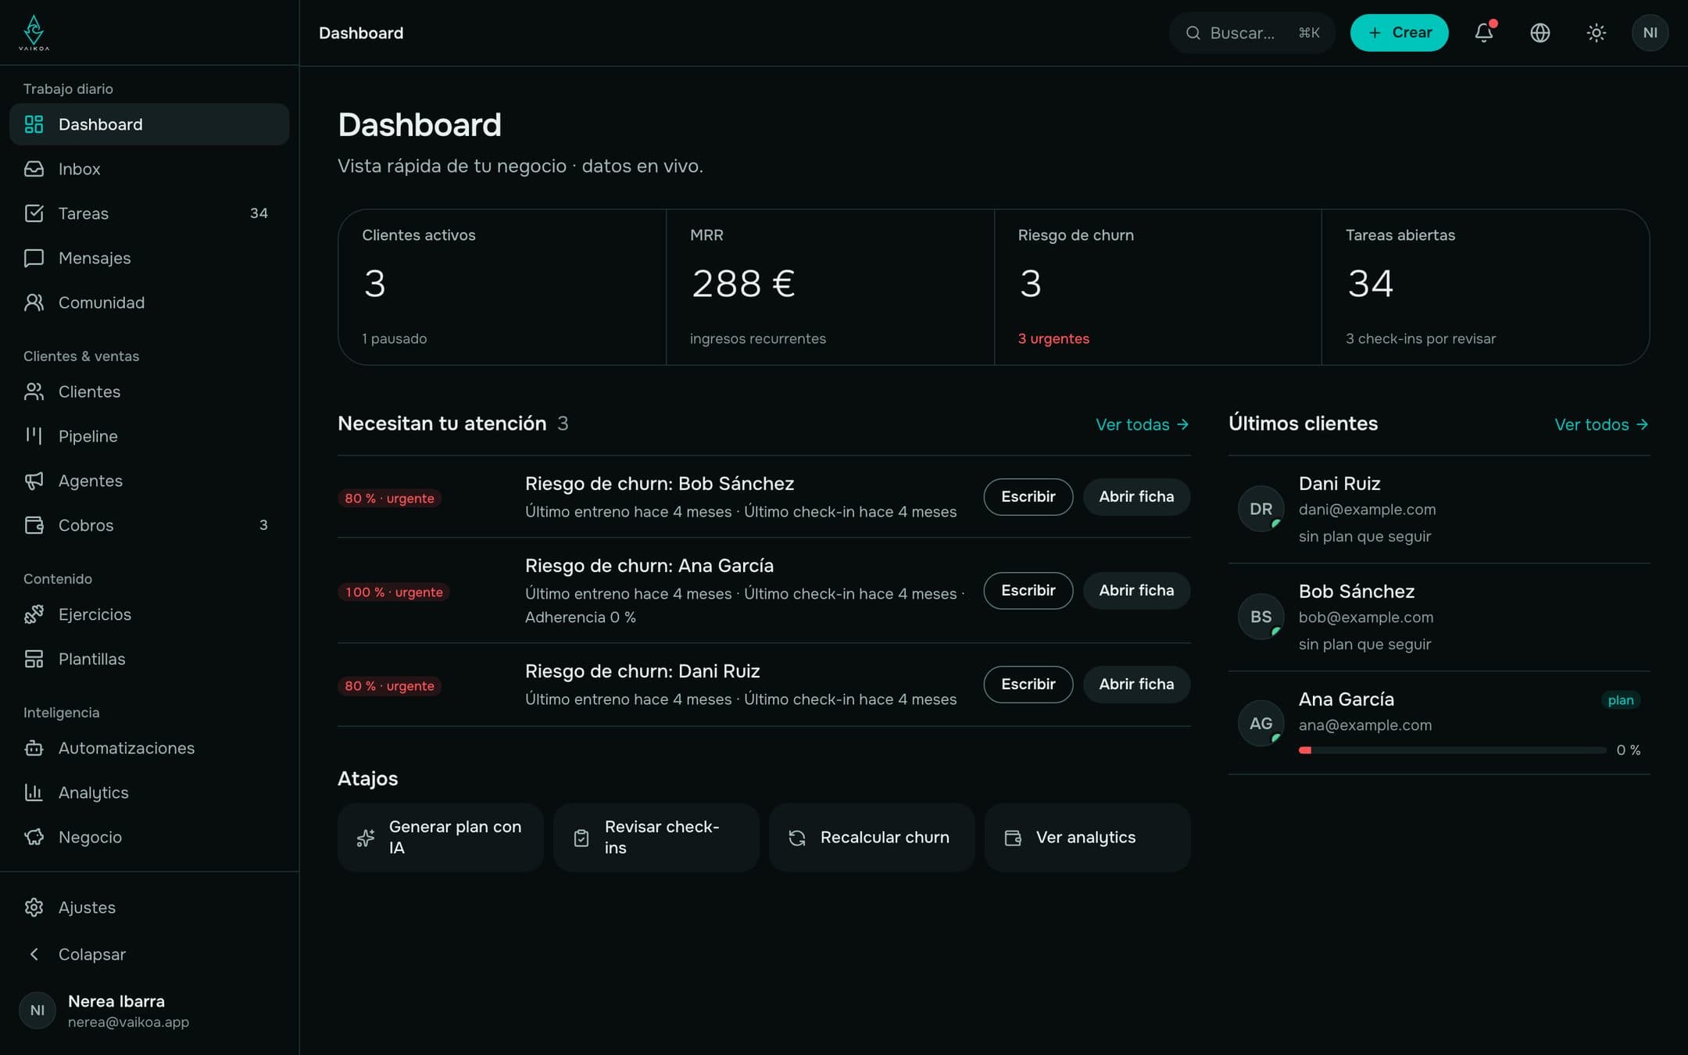The height and width of the screenshot is (1055, 1688).
Task: Toggle light theme with sun icon
Action: click(x=1596, y=33)
